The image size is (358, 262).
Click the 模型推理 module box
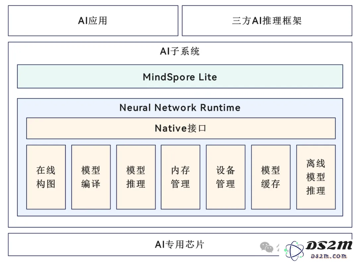coord(136,177)
